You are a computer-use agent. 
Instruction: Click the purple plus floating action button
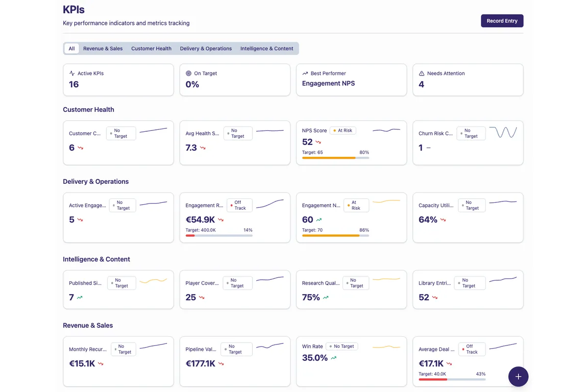pyautogui.click(x=518, y=376)
